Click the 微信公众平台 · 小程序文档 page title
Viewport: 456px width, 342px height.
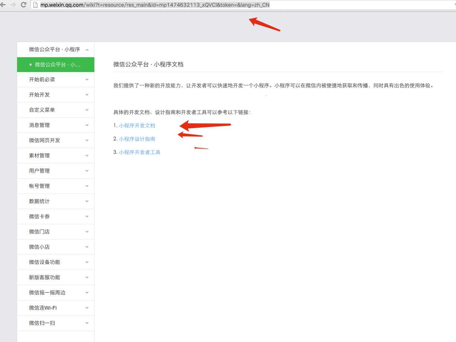pyautogui.click(x=149, y=64)
